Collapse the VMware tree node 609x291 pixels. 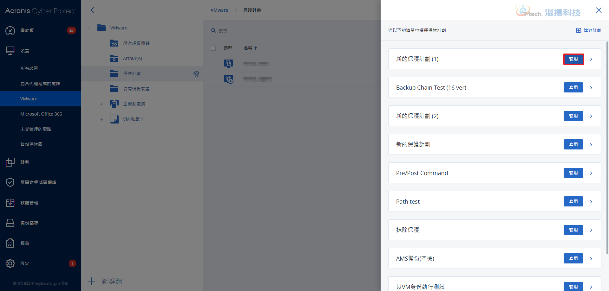tap(89, 28)
